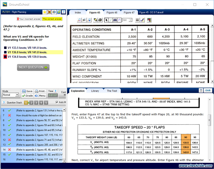Select the line drawing tool
This screenshot has width=214, height=169.
tap(111, 20)
